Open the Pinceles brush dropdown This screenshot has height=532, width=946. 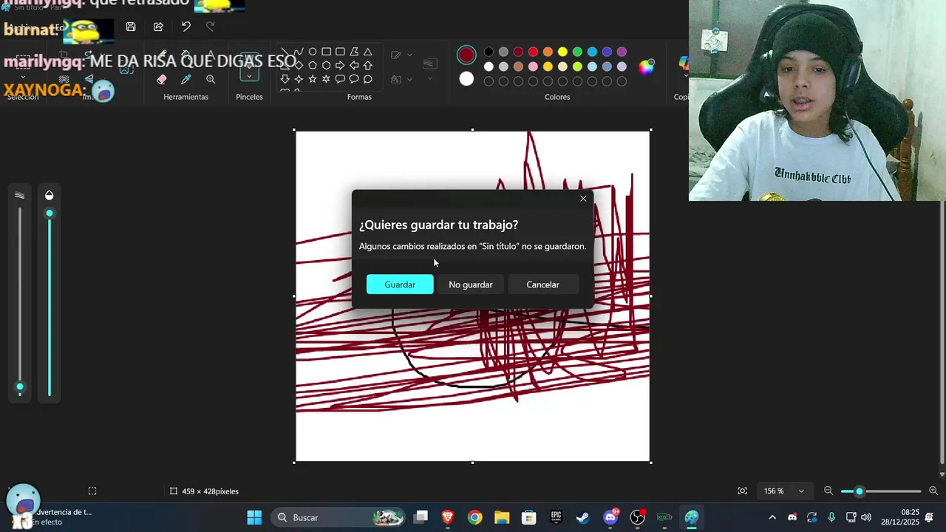(x=249, y=76)
